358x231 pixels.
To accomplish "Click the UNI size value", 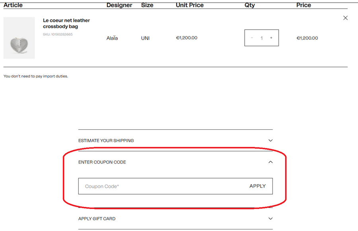I will (x=145, y=38).
